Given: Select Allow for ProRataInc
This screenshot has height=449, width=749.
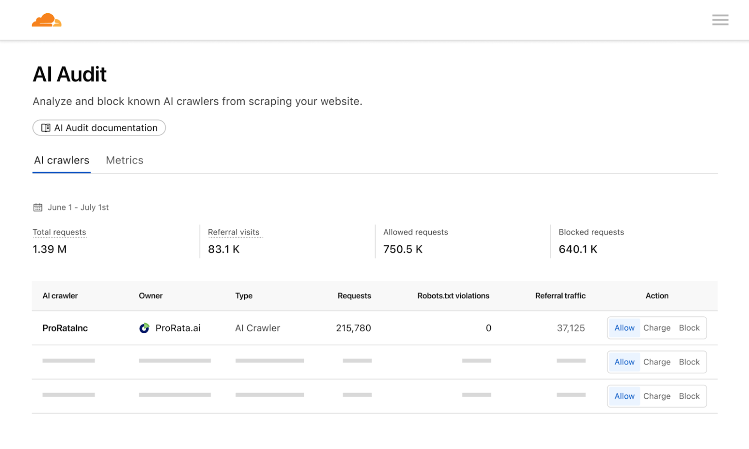Looking at the screenshot, I should coord(624,328).
